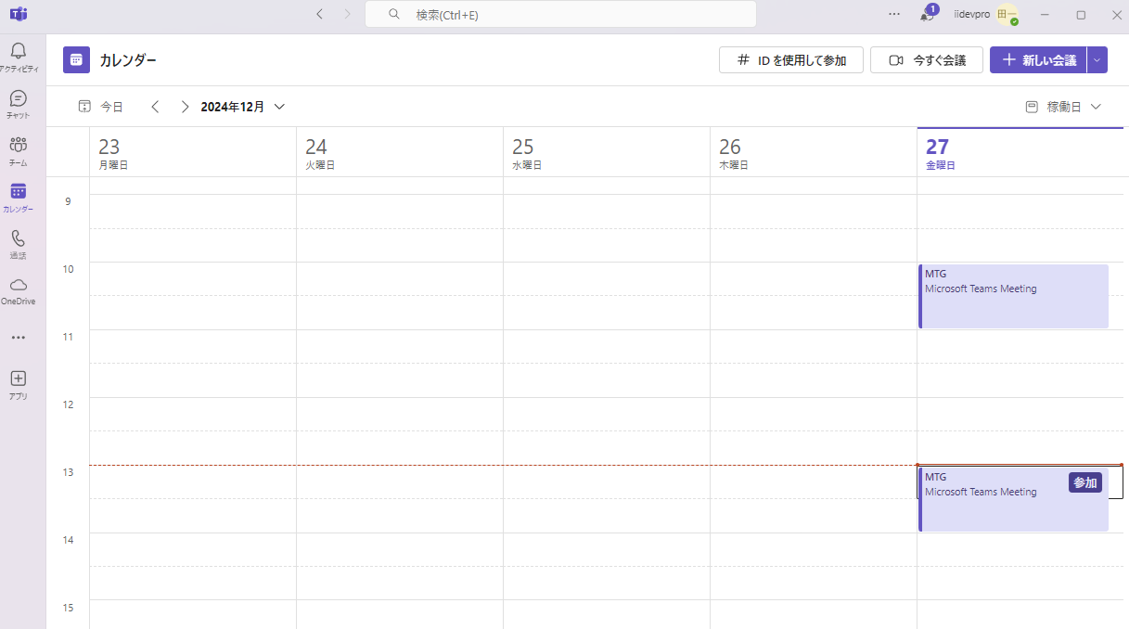Open the Chat icon in sidebar
1129x629 pixels.
(18, 99)
